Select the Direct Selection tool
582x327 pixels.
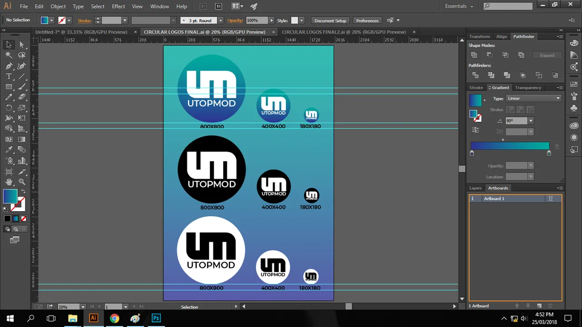22,45
